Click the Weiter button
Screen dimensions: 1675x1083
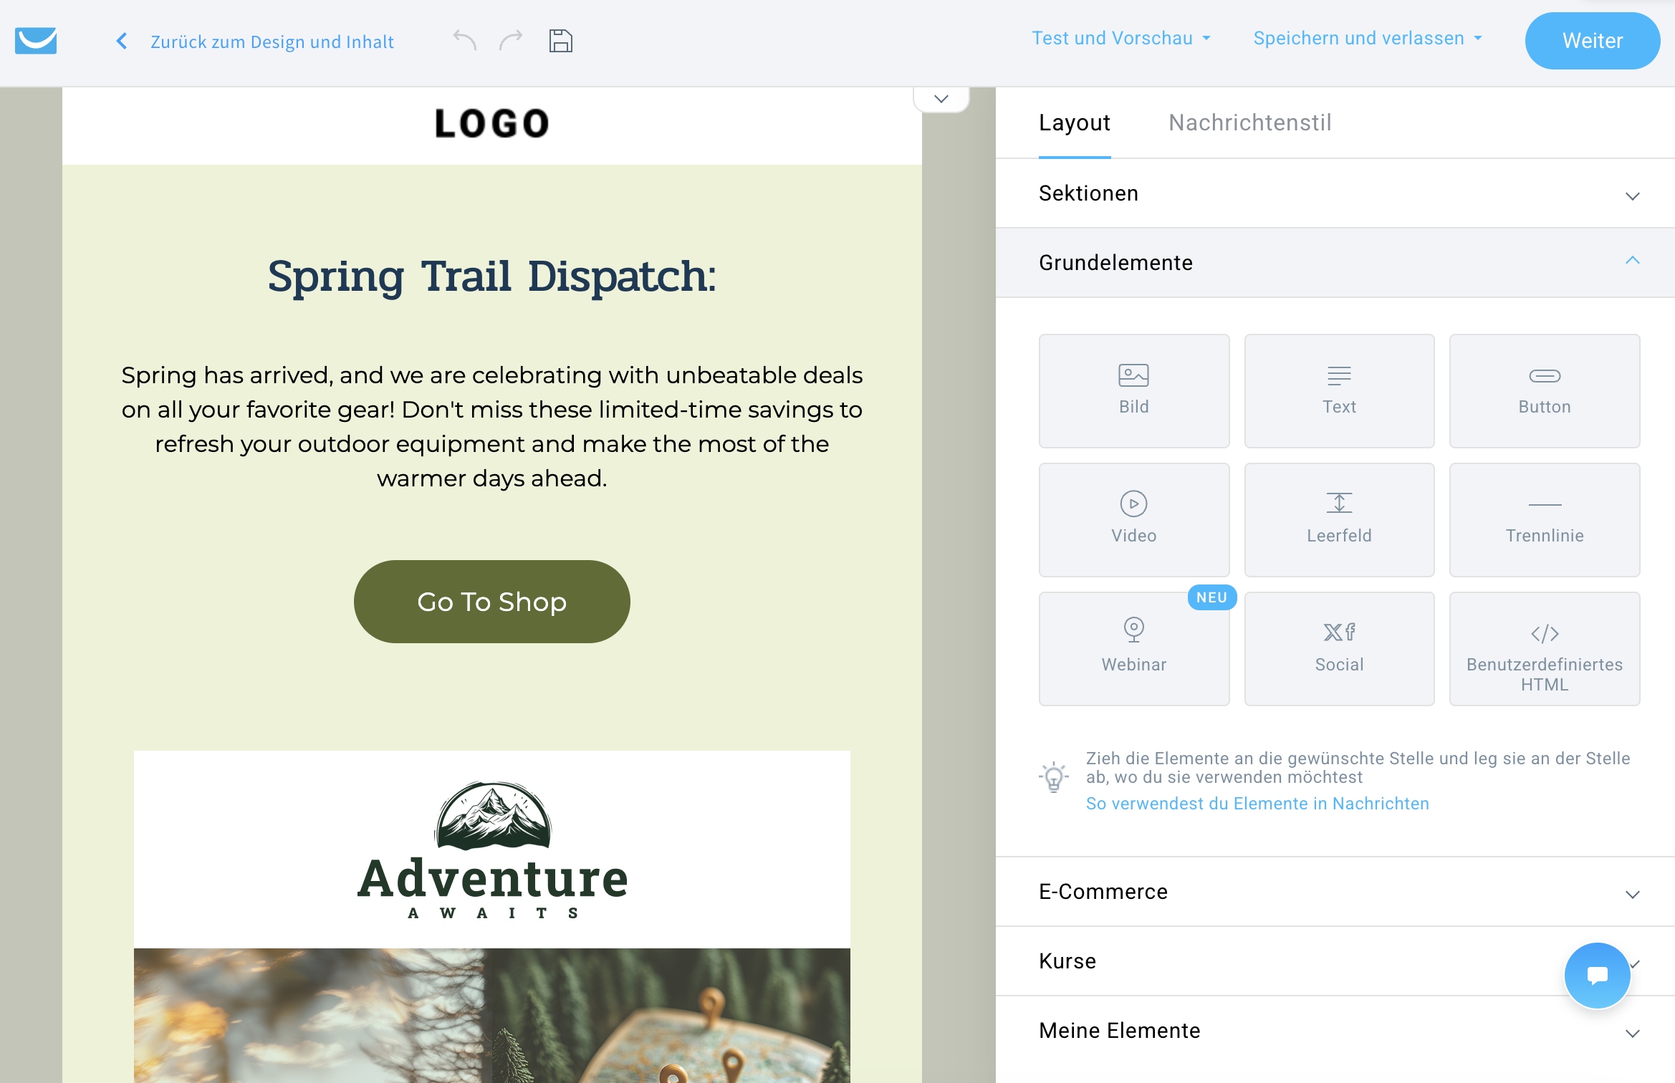tap(1592, 41)
